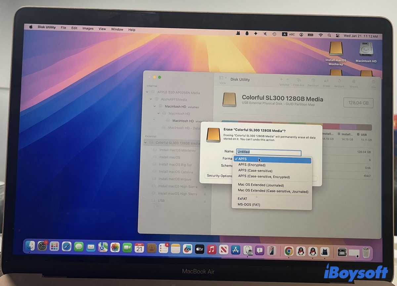The image size is (397, 286).
Task: Click the Security Options button
Action: click(x=219, y=176)
